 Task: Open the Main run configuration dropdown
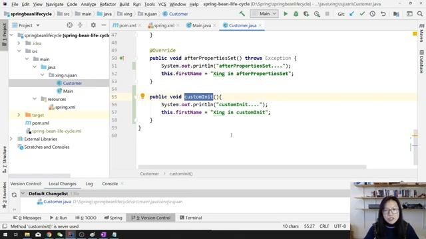tap(264, 13)
